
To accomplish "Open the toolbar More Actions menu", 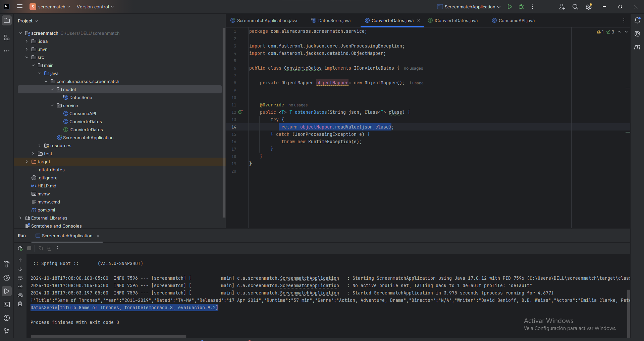I will [533, 7].
